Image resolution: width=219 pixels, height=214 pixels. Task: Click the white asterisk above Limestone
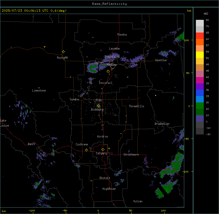tap(39, 88)
